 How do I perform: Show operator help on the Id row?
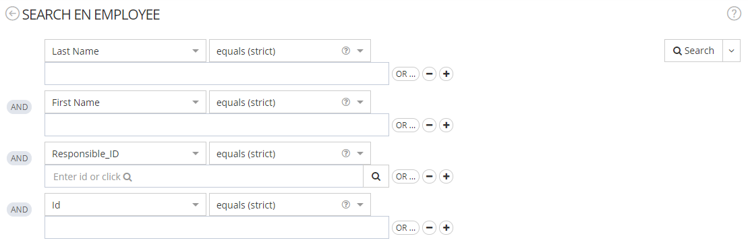(x=346, y=204)
